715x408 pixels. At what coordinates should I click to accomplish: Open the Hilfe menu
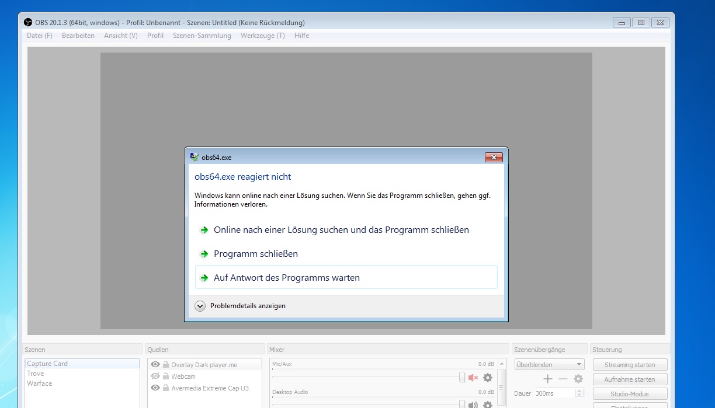[302, 36]
